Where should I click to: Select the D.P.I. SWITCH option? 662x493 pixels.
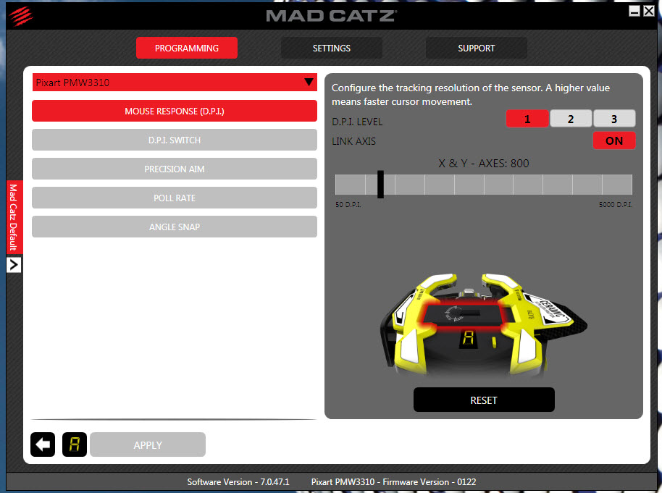175,140
